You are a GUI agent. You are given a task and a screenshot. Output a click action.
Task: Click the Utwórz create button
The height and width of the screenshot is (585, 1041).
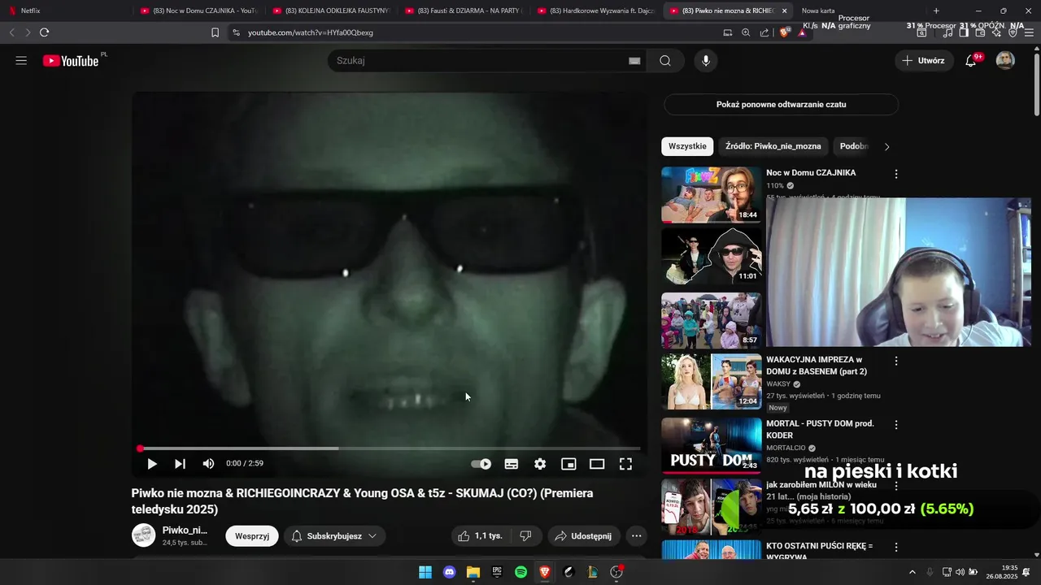coord(924,61)
